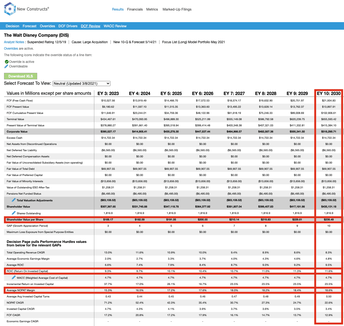This screenshot has width=344, height=326.
Task: Click the 71.2% NOPAT CAGR value
Action: [108, 303]
